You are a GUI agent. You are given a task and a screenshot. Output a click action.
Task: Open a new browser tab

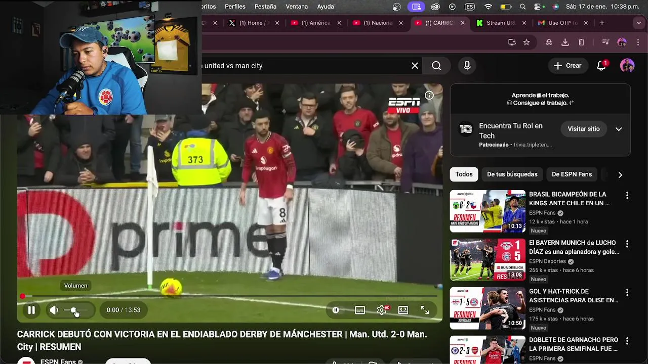click(602, 23)
